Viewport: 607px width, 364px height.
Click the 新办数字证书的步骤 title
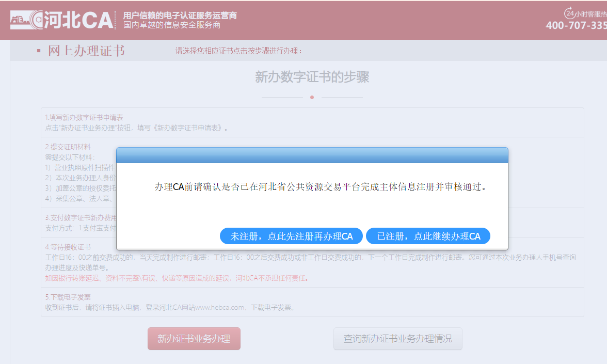pos(312,77)
